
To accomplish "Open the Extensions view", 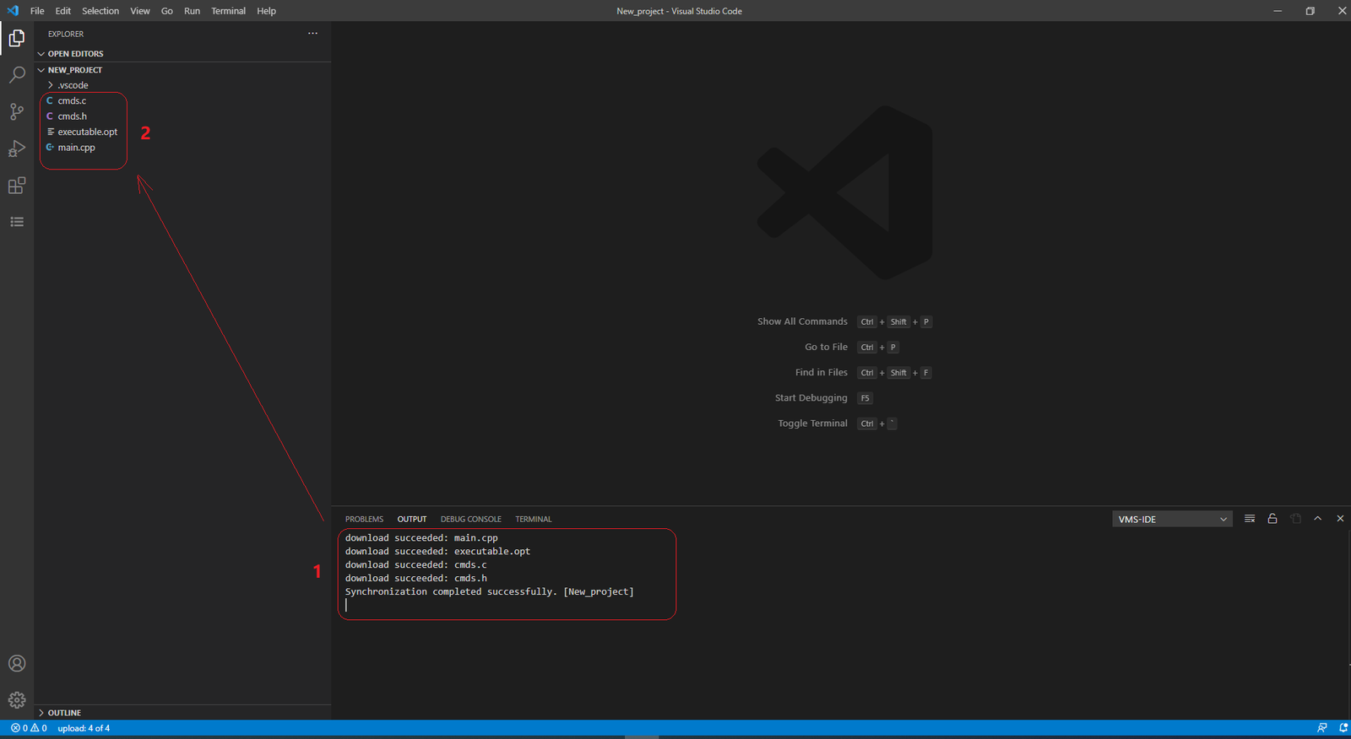I will click(x=17, y=186).
